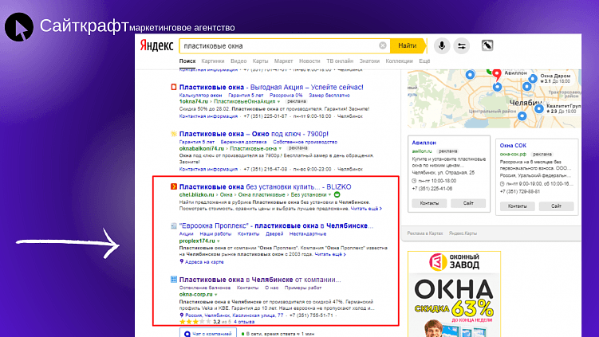
Task: Click the Найти search button
Action: click(x=408, y=45)
